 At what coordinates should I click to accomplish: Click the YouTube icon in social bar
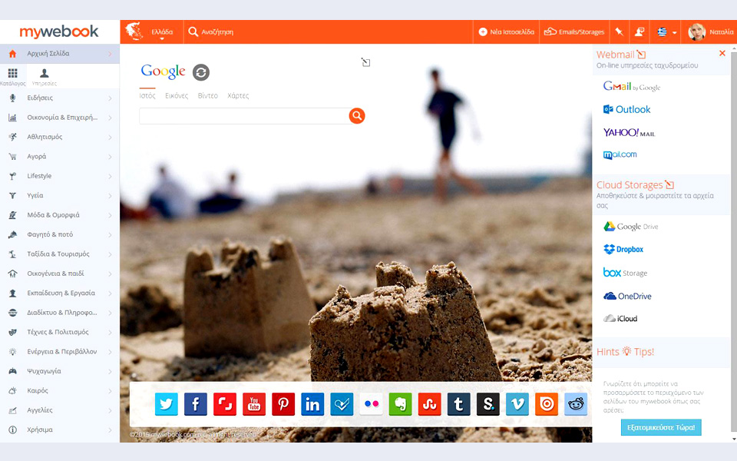point(254,404)
